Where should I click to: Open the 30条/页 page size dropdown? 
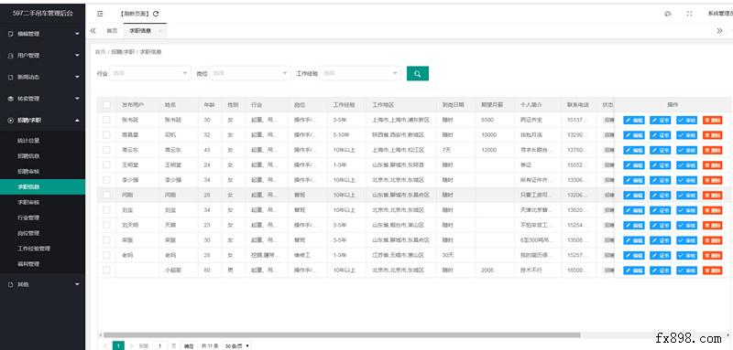pyautogui.click(x=236, y=346)
